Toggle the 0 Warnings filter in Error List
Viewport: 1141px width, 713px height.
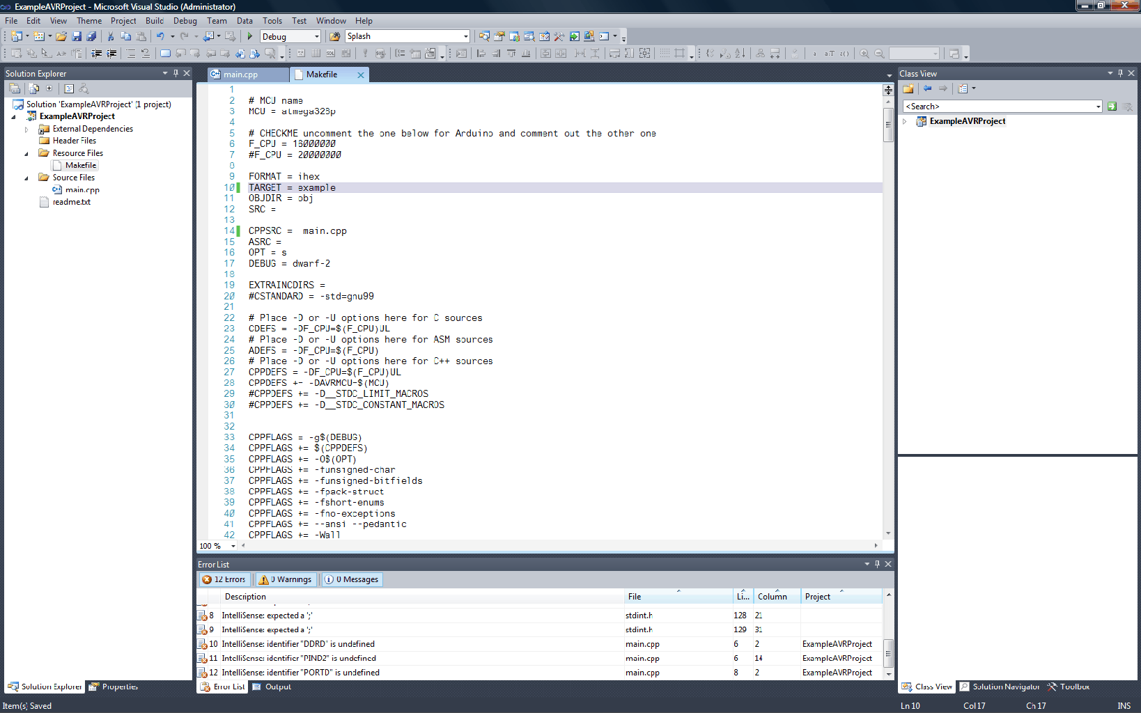tap(285, 579)
